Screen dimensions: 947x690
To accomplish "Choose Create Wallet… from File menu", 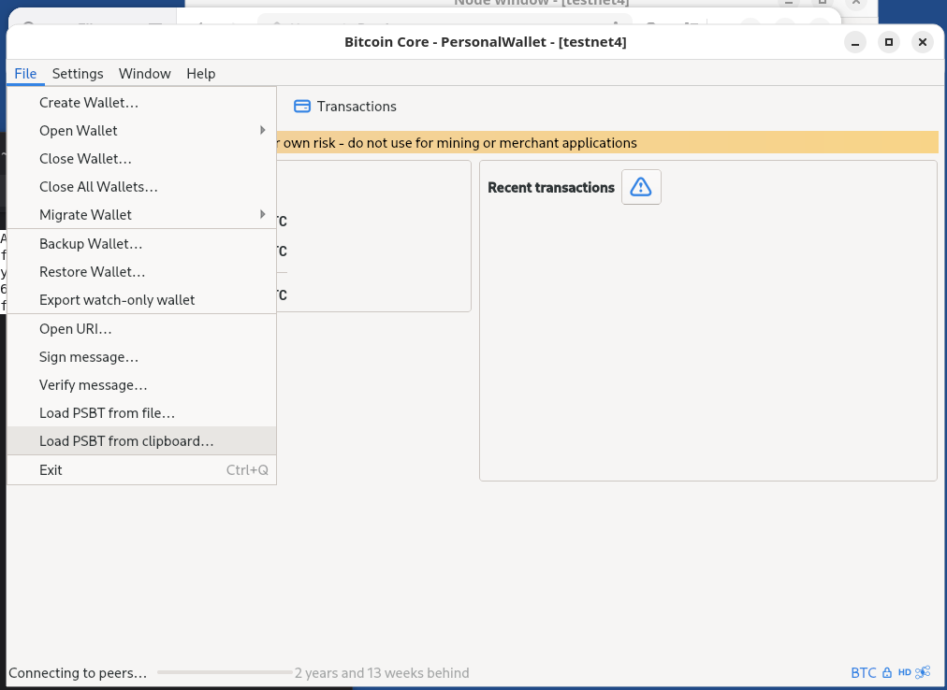I will 141,103.
